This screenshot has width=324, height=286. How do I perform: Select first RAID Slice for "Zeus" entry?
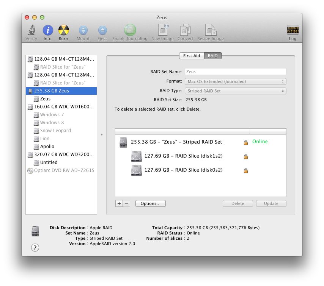pyautogui.click(x=61, y=67)
